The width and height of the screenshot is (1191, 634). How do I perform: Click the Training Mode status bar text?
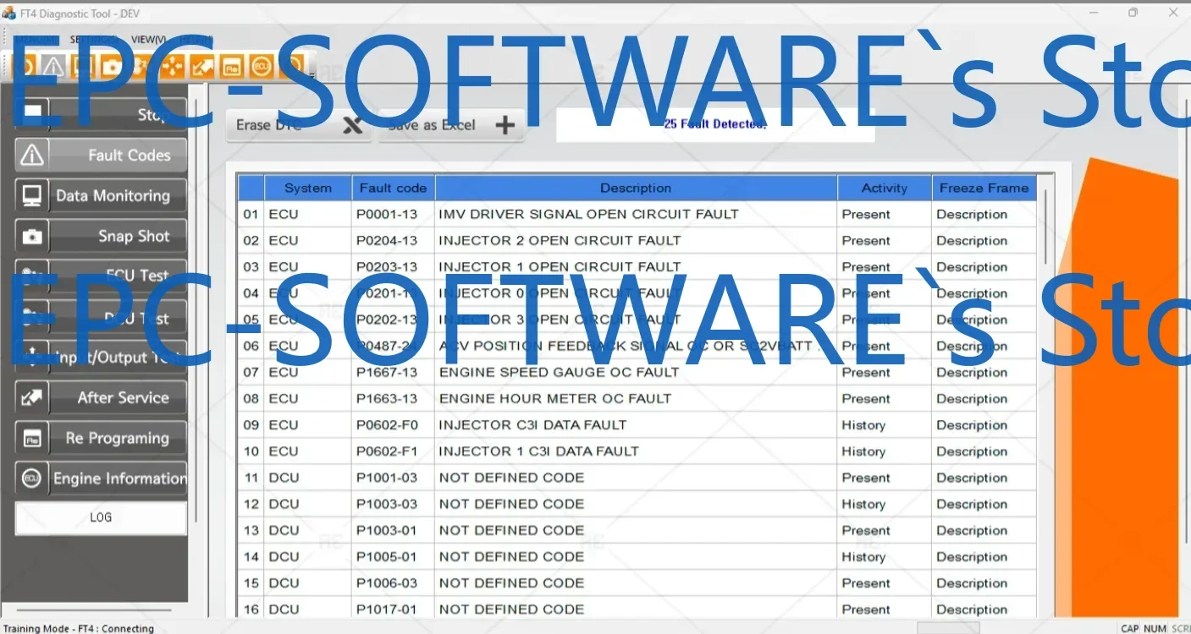(x=80, y=628)
